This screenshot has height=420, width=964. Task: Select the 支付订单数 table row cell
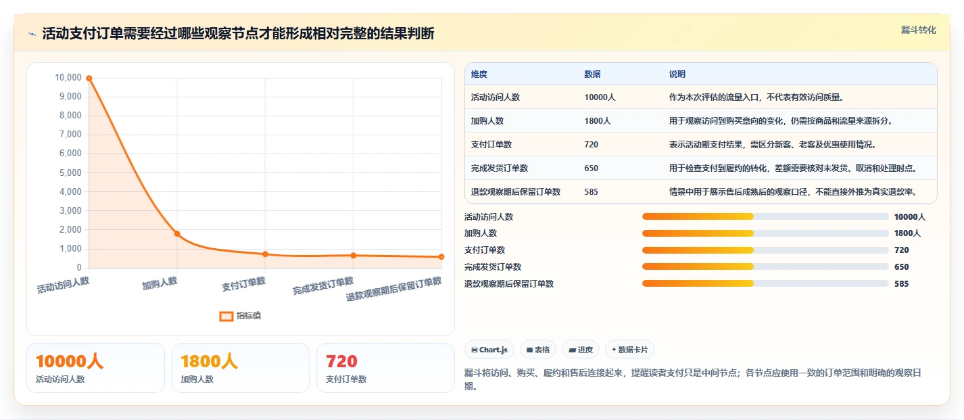[x=491, y=145]
